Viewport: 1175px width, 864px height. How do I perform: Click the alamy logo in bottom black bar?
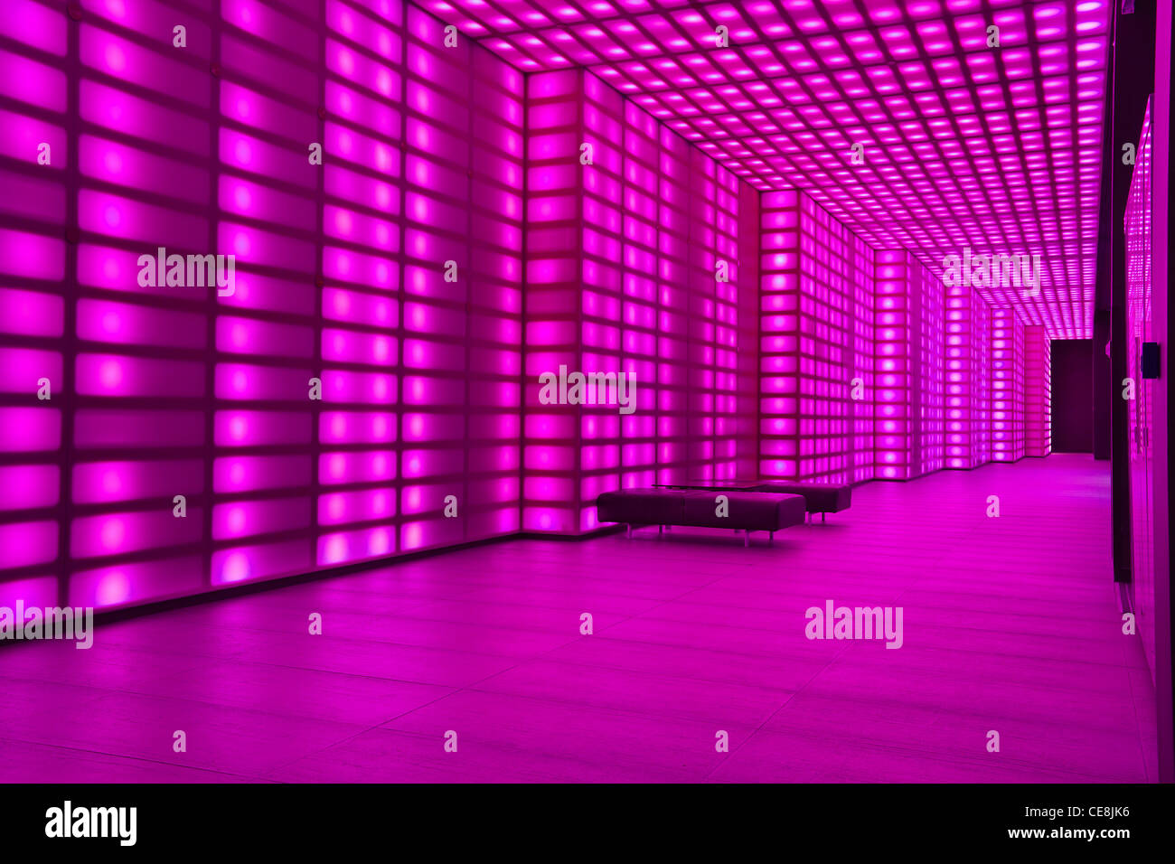(91, 823)
